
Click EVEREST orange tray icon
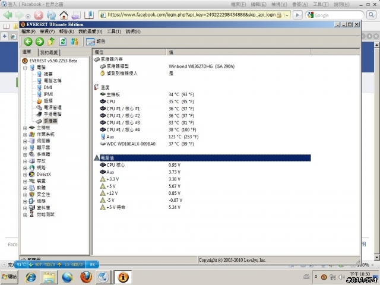(x=324, y=277)
